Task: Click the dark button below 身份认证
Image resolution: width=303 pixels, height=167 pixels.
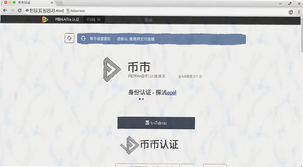Action: tap(156, 123)
